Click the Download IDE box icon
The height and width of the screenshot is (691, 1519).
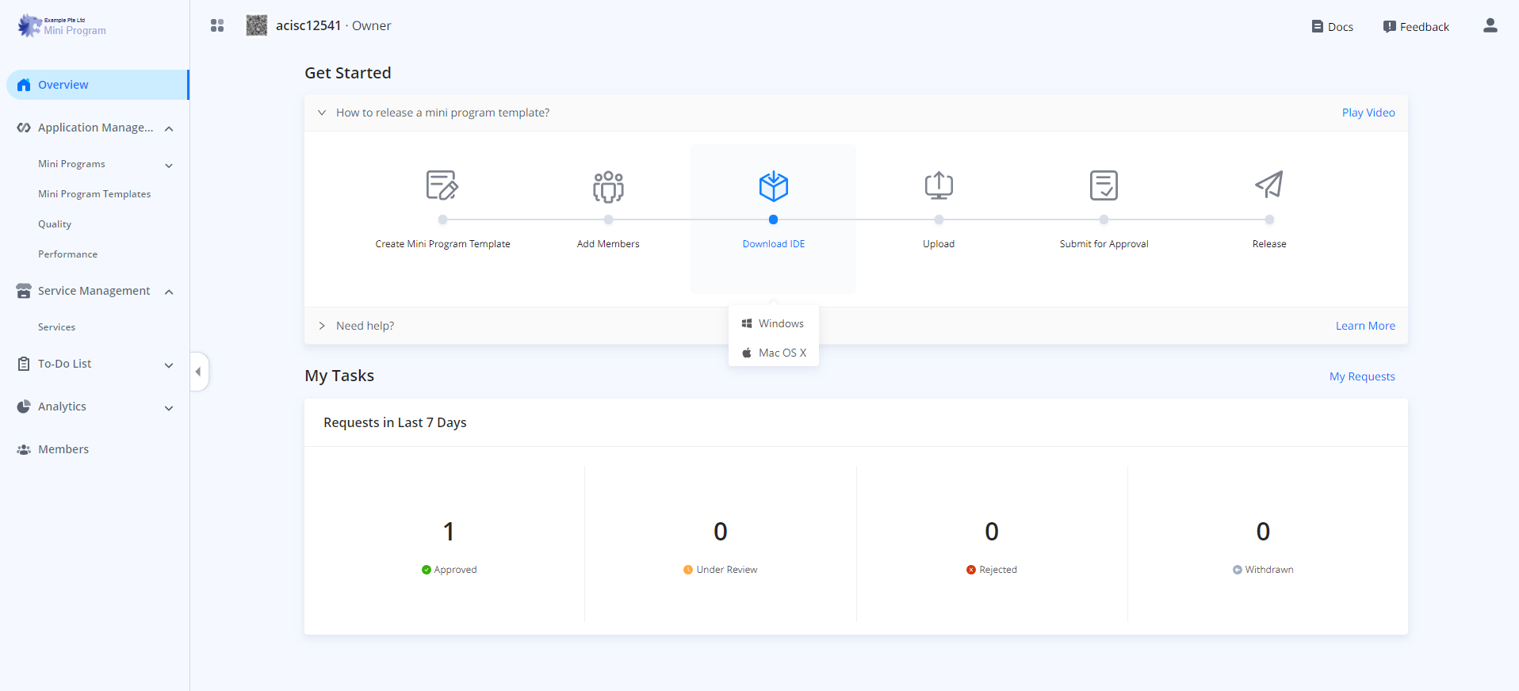tap(773, 186)
